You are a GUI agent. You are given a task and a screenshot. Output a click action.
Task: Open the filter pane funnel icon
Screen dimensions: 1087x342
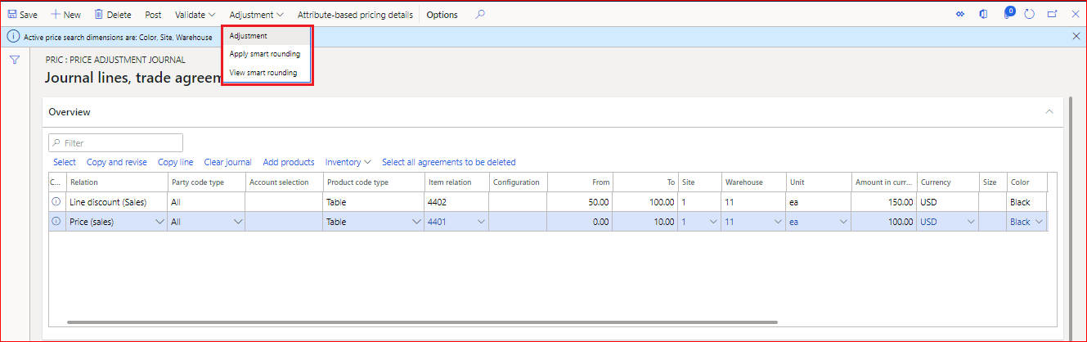pyautogui.click(x=15, y=60)
